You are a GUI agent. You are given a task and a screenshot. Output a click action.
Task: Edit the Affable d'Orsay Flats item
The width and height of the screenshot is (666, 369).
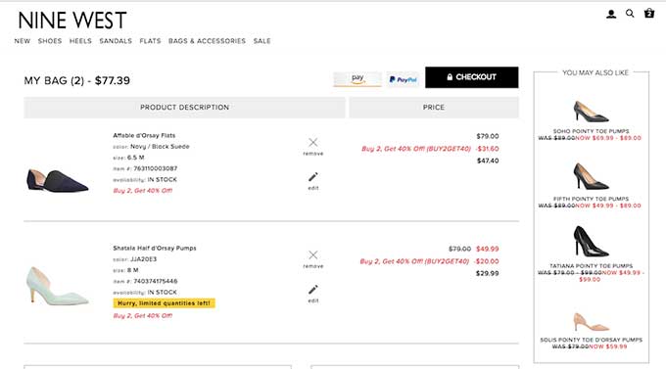click(x=313, y=181)
